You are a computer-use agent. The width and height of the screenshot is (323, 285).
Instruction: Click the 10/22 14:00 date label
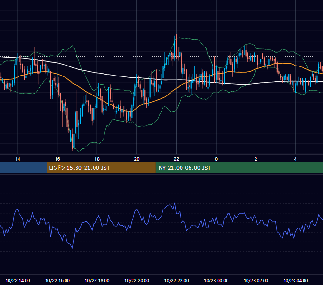[x=18, y=280]
